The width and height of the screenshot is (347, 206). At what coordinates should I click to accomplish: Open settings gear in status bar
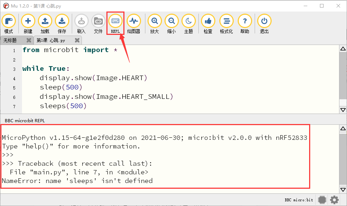334,200
